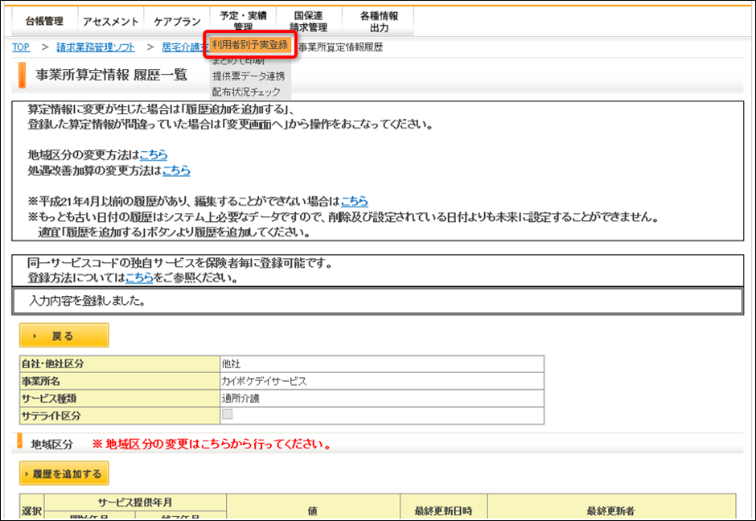The height and width of the screenshot is (521, 756).
Task: Open こちら link for 地域区分の変更方法
Action: click(x=154, y=154)
